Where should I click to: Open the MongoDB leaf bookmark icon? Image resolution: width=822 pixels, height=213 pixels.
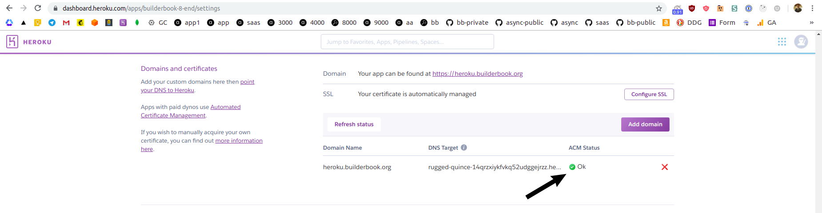pos(137,23)
